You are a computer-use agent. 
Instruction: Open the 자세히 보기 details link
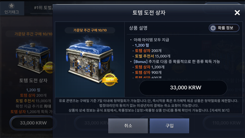click(x=220, y=110)
